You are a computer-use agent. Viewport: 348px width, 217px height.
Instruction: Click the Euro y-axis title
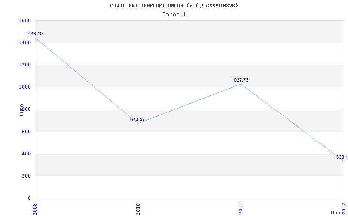click(21, 110)
